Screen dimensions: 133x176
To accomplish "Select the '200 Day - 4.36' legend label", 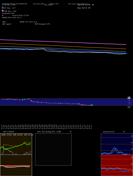I will point(10,11).
